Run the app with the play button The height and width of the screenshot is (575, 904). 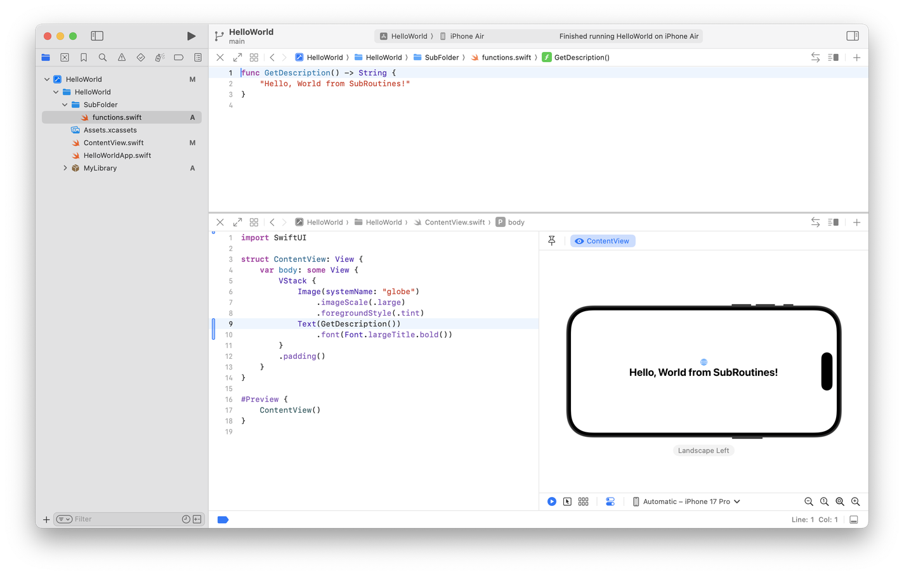tap(191, 36)
